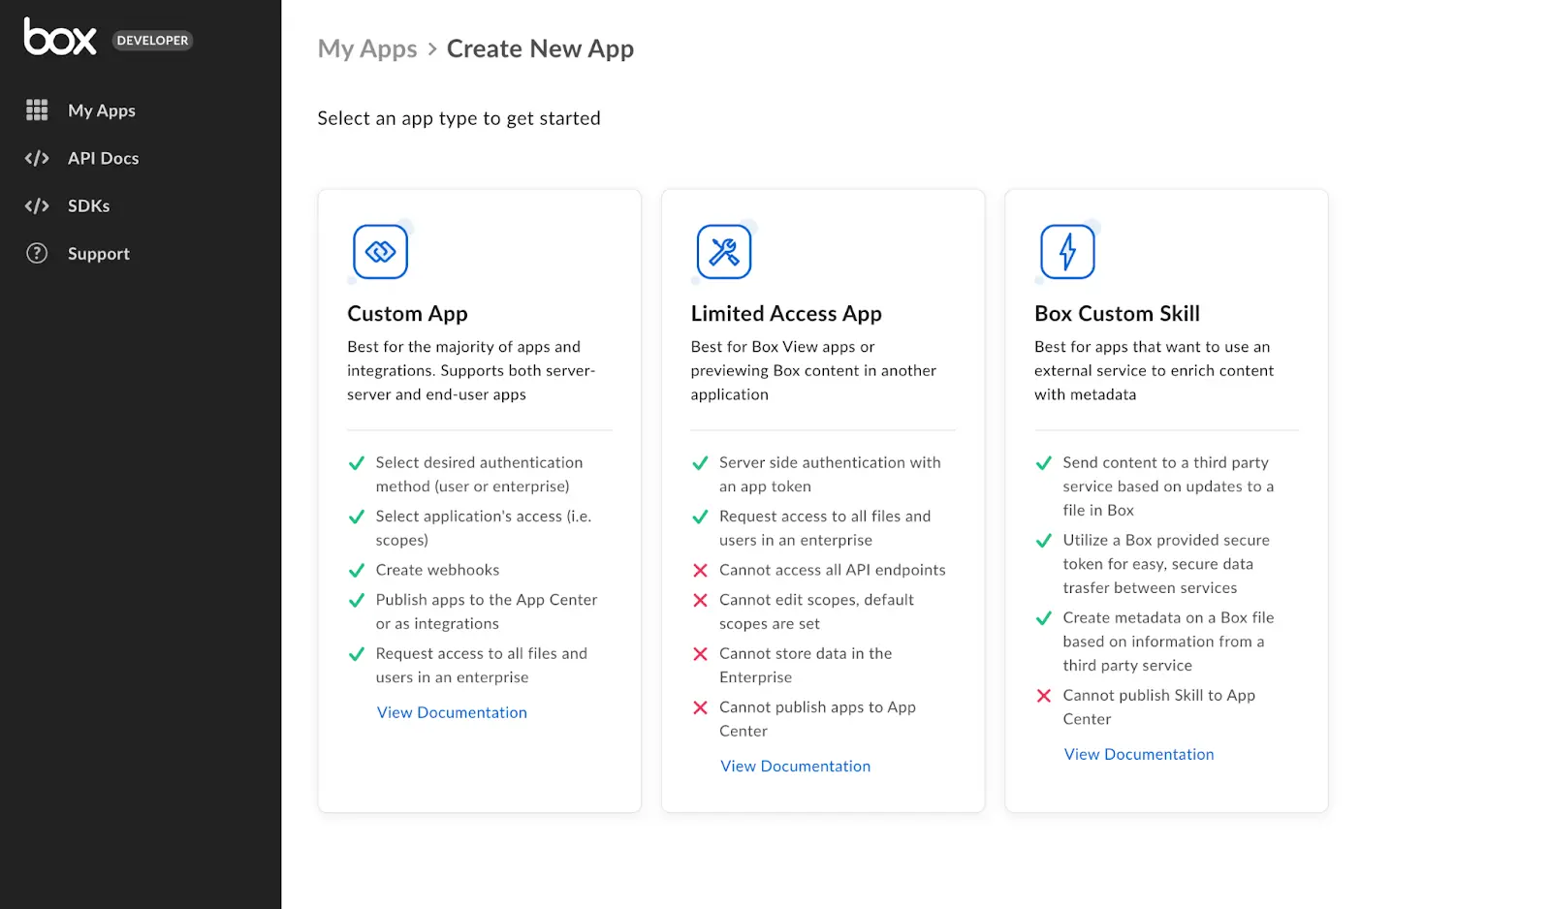
Task: Click checkmark beside Create metadata on Box file
Action: [x=1044, y=618]
